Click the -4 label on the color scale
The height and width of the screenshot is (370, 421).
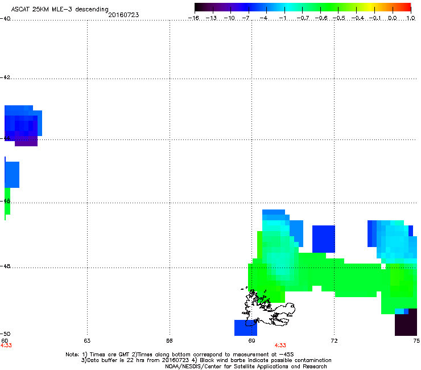(263, 18)
